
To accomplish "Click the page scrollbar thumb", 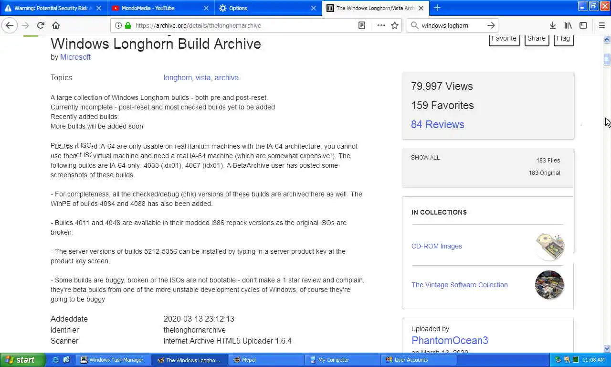I will point(607,59).
